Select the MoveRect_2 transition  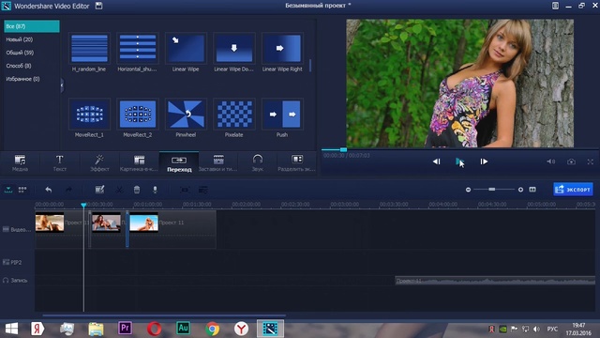click(138, 115)
